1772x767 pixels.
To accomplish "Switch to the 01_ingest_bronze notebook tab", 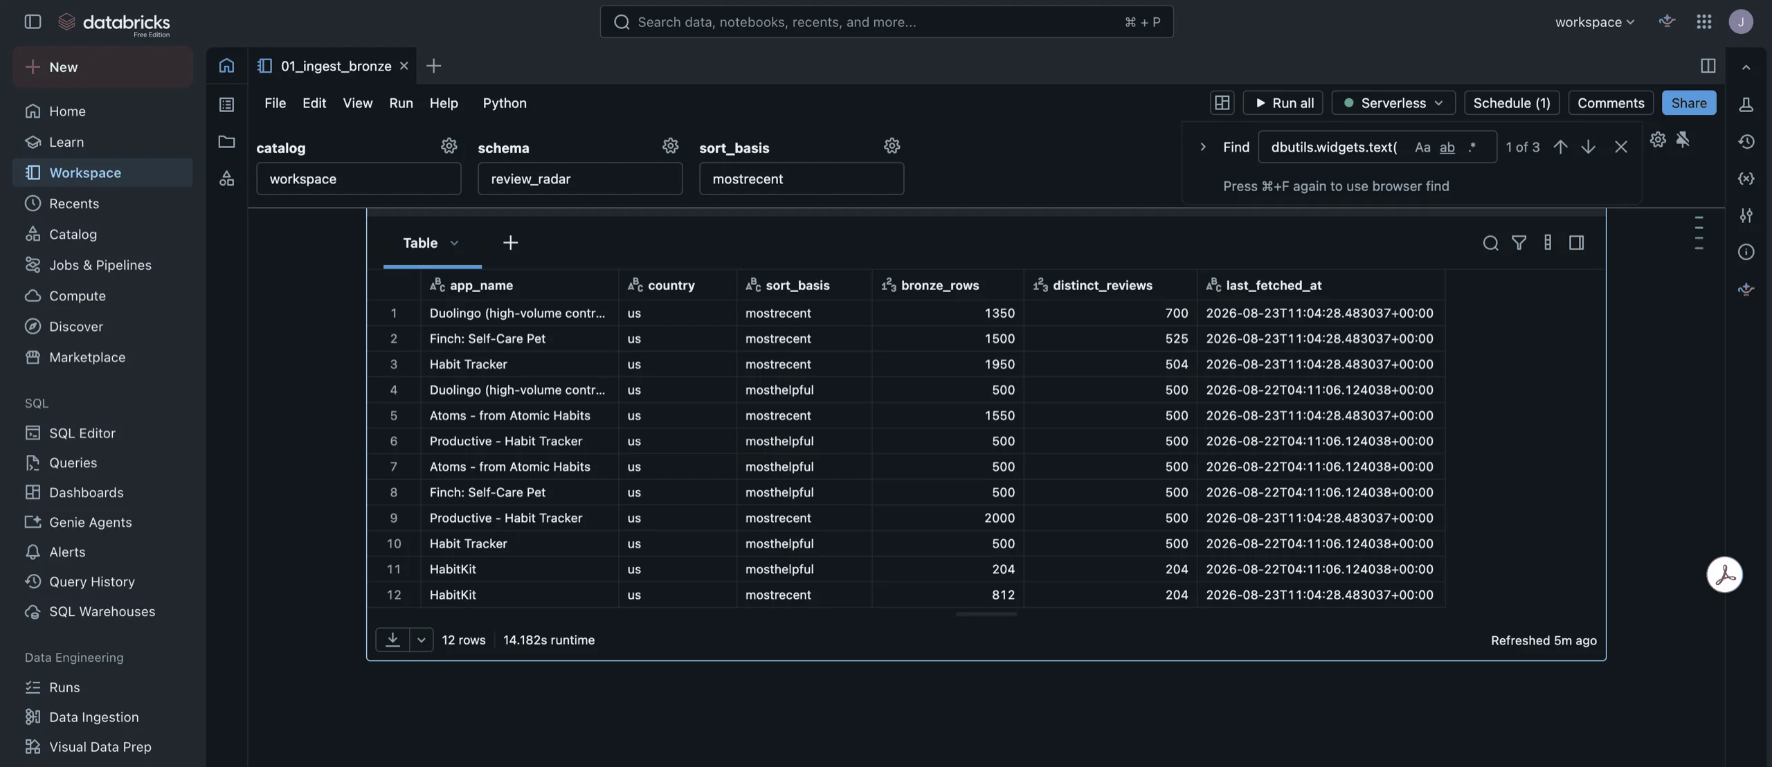I will click(x=336, y=66).
